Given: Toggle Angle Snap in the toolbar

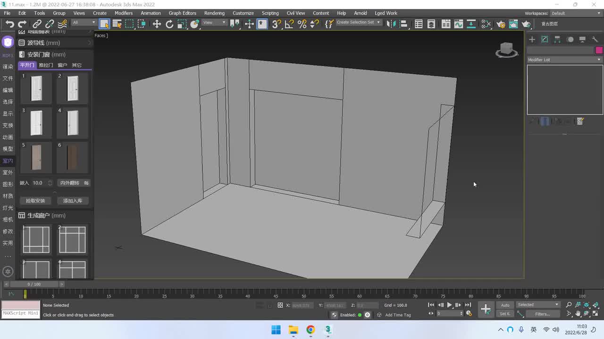Looking at the screenshot, I should pyautogui.click(x=289, y=24).
